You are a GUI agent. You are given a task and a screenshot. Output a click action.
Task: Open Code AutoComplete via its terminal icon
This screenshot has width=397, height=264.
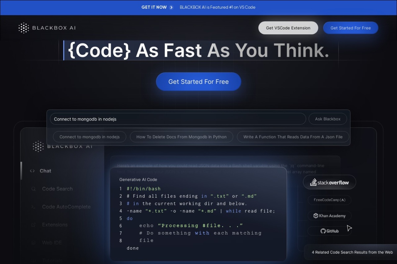tap(33, 207)
